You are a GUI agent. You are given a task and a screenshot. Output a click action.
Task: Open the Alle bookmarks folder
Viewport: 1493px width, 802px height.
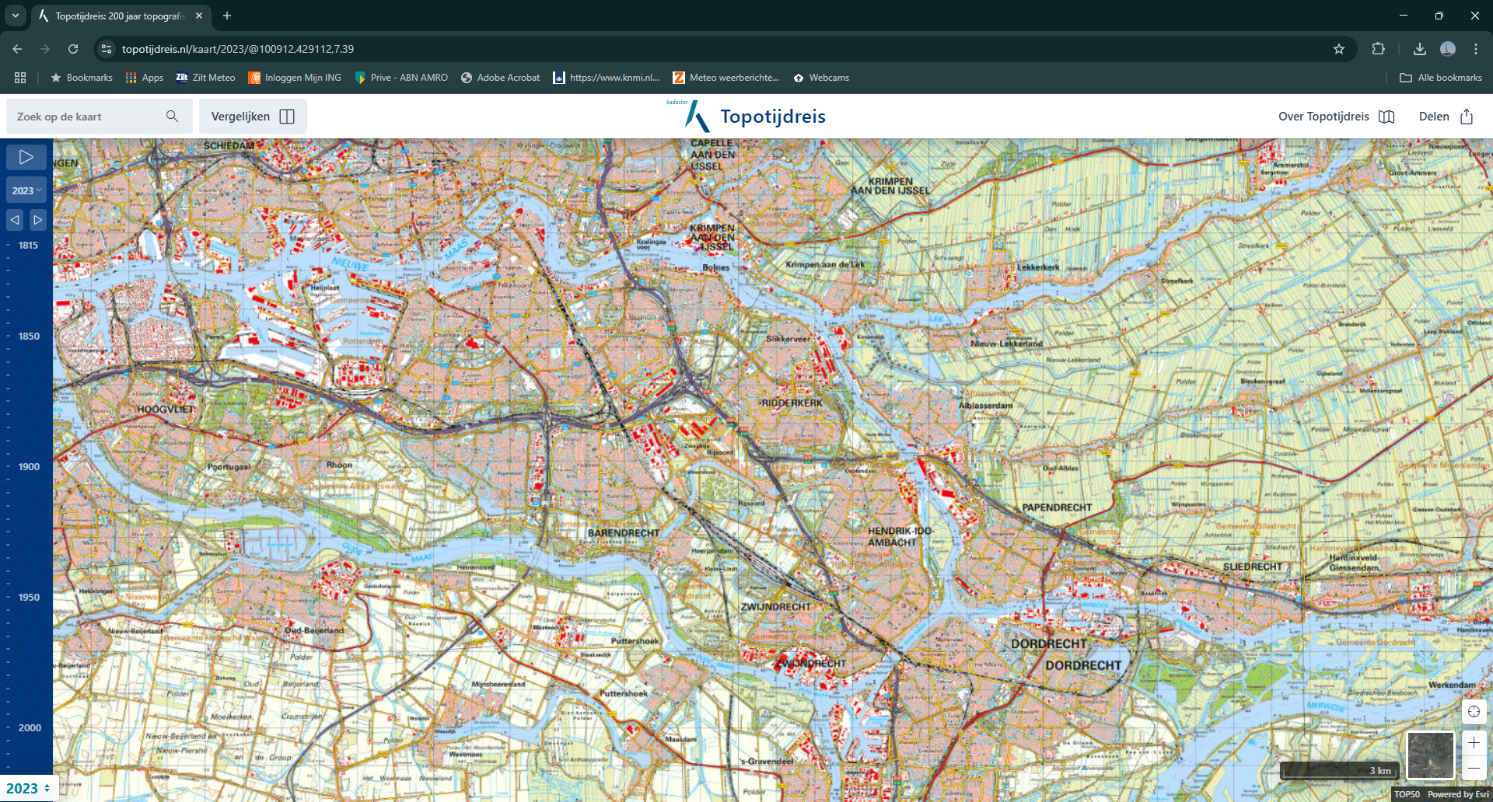point(1441,78)
